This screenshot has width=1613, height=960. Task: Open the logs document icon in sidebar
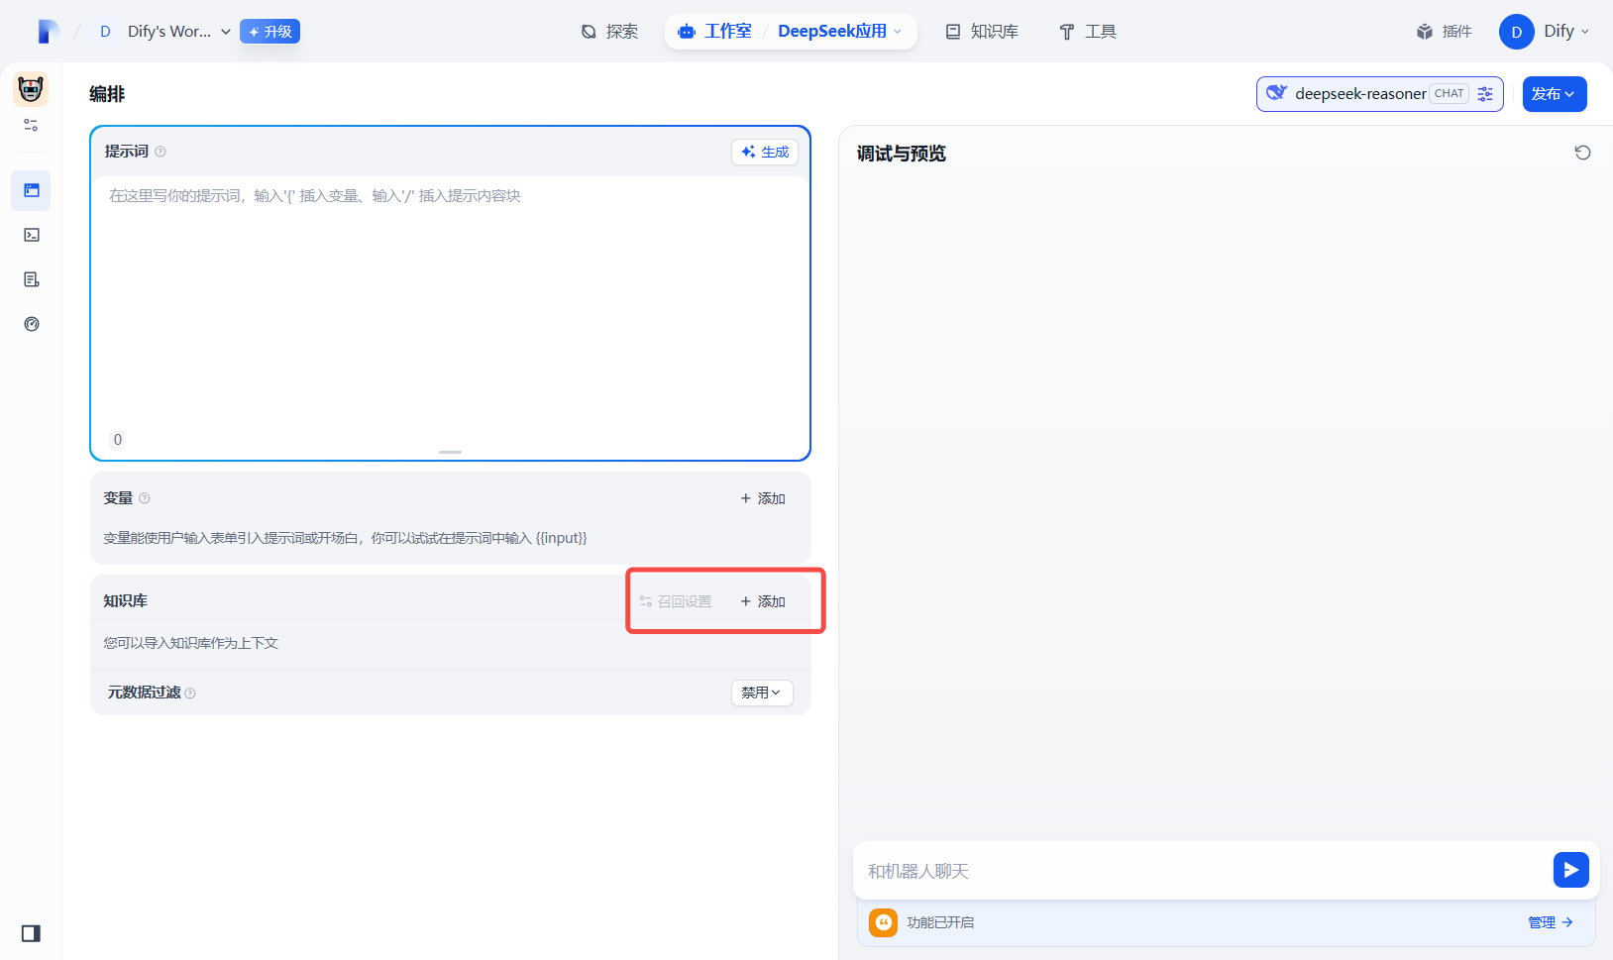(x=31, y=279)
